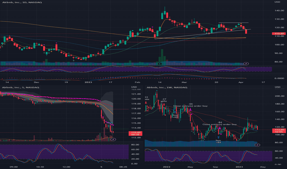287x169 pixels.
Task: Click the lightning realtime icon on 5-minute chart
Action: click(113, 140)
